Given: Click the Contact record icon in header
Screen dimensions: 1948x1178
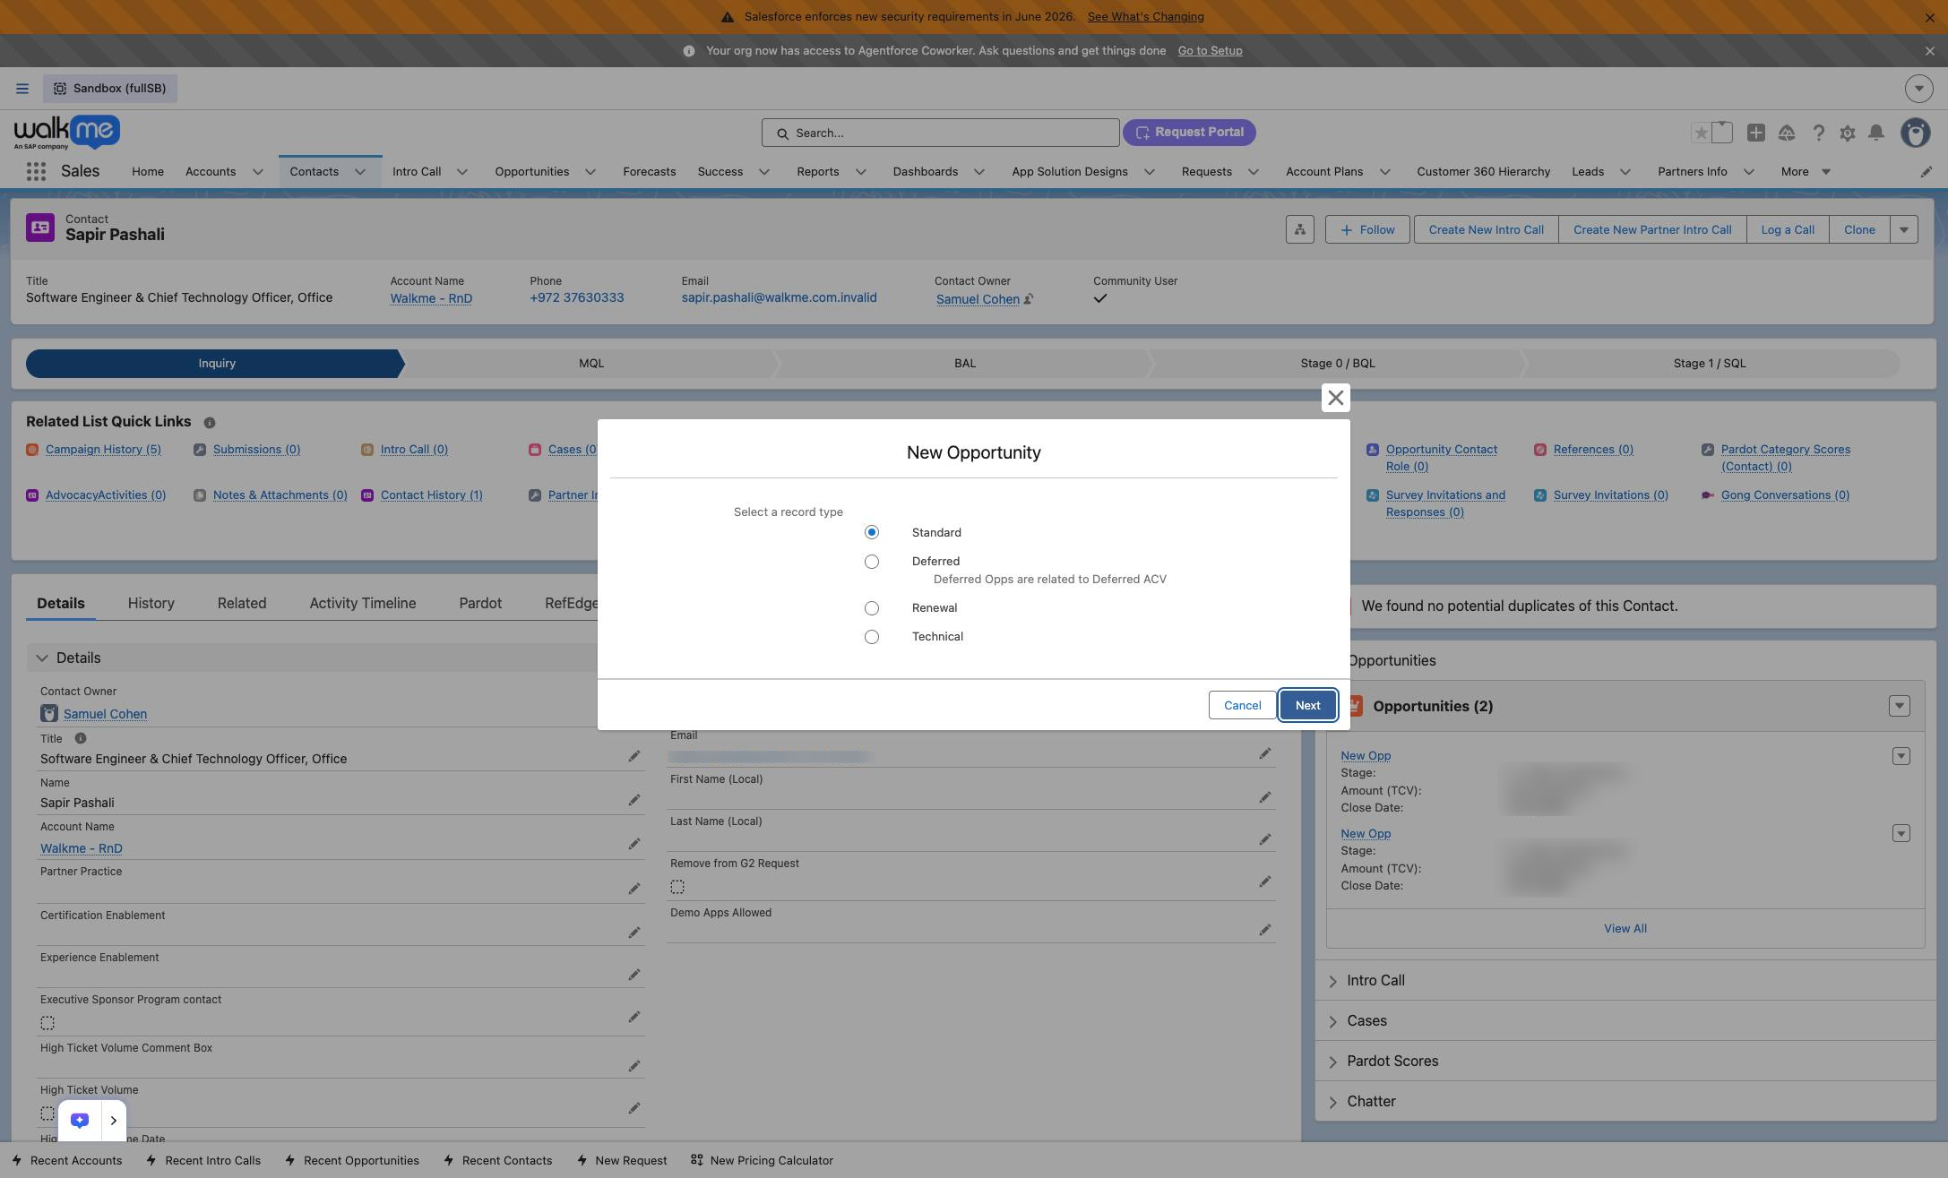Looking at the screenshot, I should tap(40, 228).
